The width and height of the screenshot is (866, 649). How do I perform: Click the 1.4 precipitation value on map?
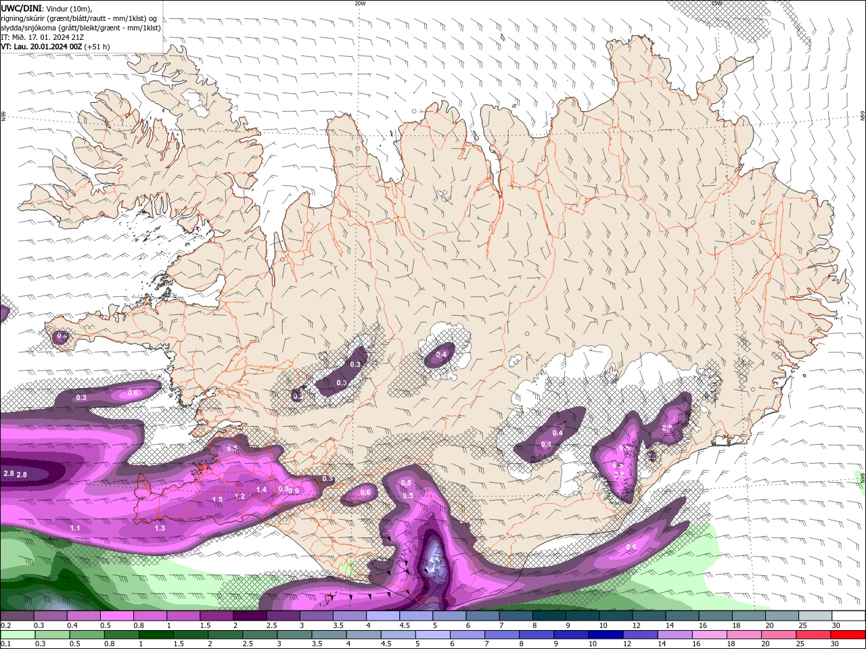point(262,489)
